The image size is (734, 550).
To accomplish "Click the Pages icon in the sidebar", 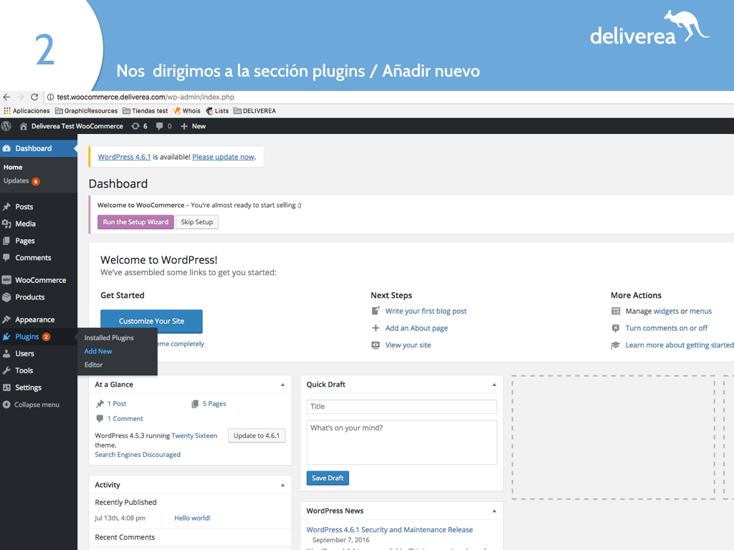I will tap(6, 241).
